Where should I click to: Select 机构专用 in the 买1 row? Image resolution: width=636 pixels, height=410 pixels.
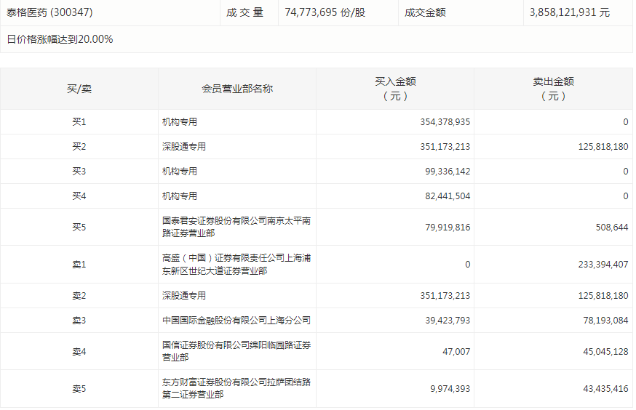180,122
